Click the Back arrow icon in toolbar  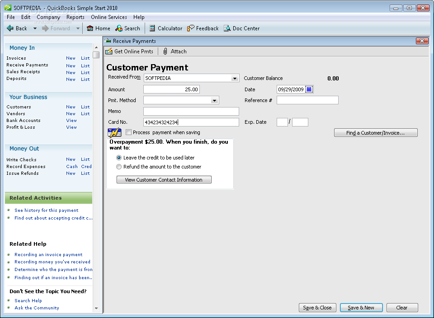tap(10, 28)
